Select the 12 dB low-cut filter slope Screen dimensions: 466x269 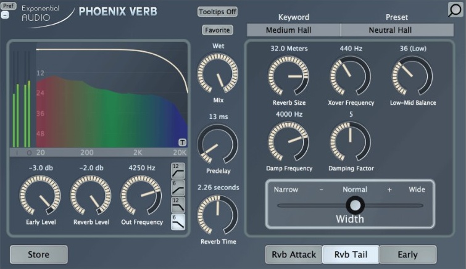[x=178, y=171]
